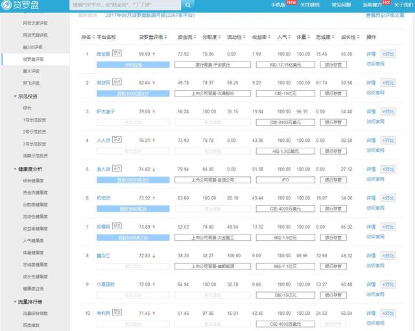Select 星火评级 in the sidebar
The height and width of the screenshot is (331, 415).
pyautogui.click(x=31, y=71)
